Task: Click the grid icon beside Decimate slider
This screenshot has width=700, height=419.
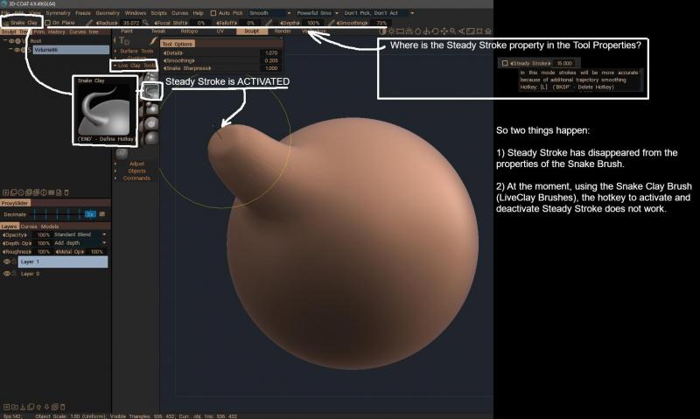Action: coord(101,213)
